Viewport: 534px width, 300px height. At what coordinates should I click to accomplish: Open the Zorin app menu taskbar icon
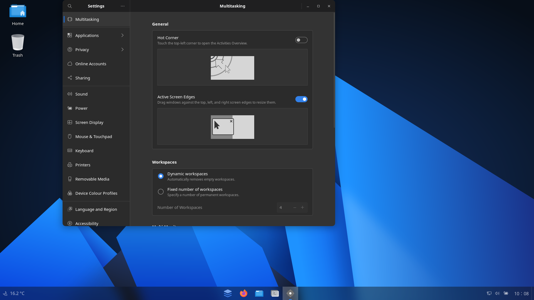(x=228, y=293)
